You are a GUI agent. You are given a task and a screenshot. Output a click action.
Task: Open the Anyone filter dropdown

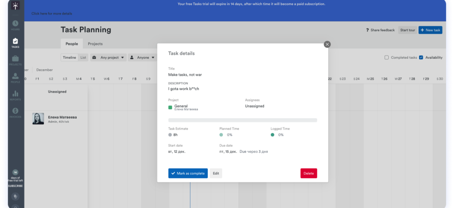(142, 57)
